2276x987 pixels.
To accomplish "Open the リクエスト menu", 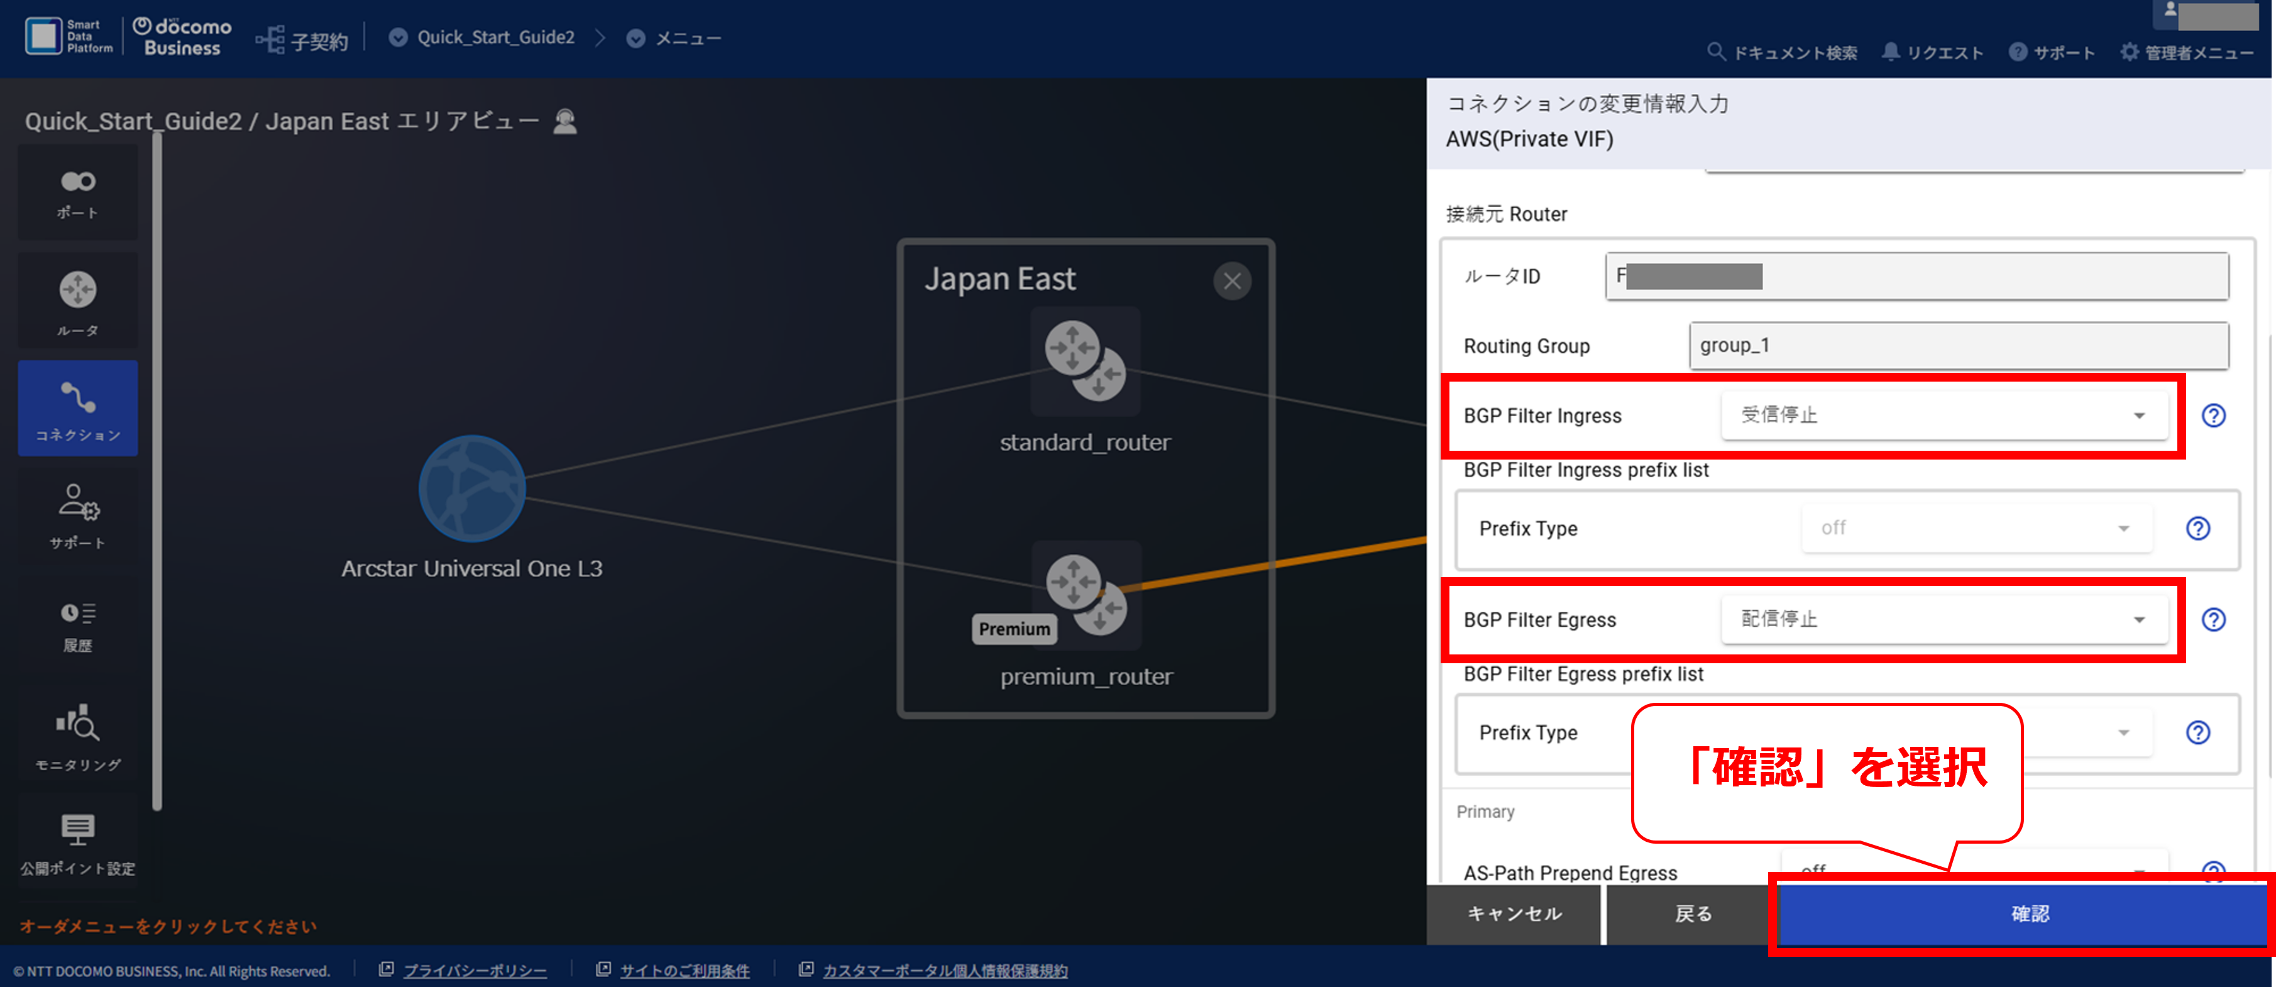I will point(1932,52).
